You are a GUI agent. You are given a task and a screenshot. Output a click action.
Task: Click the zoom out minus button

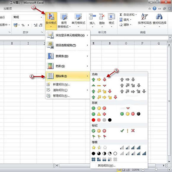point(143,170)
